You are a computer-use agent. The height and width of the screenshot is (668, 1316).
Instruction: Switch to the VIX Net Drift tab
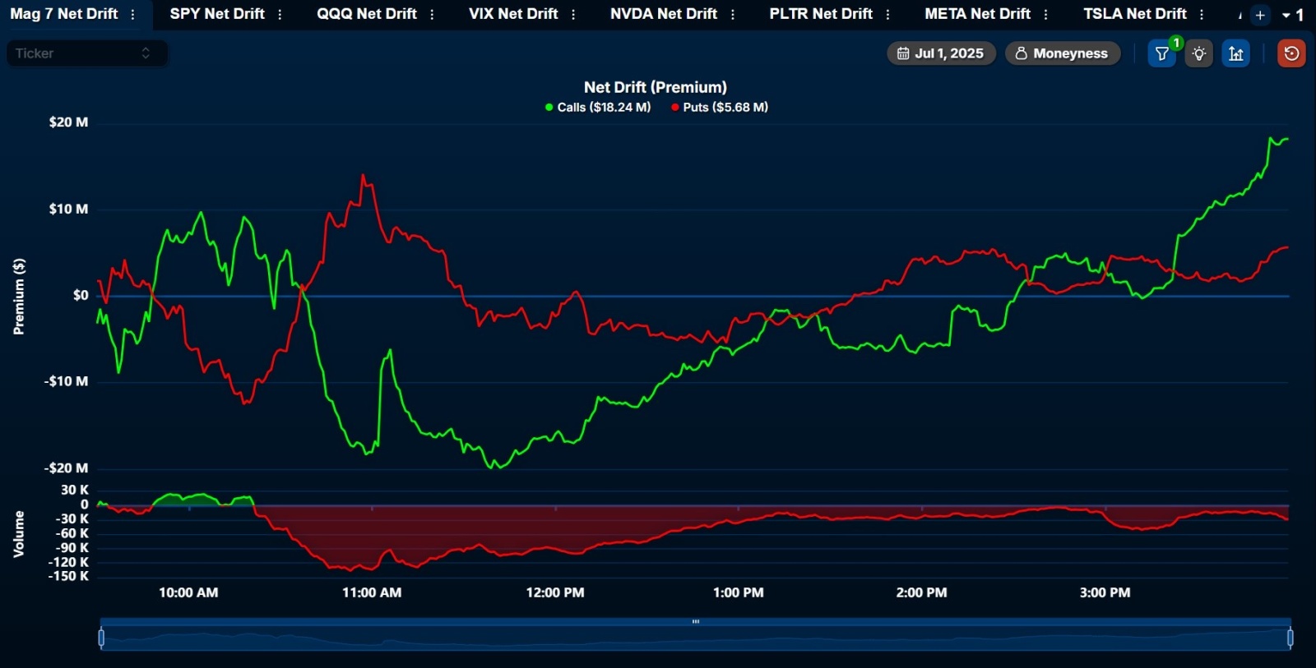click(x=513, y=14)
